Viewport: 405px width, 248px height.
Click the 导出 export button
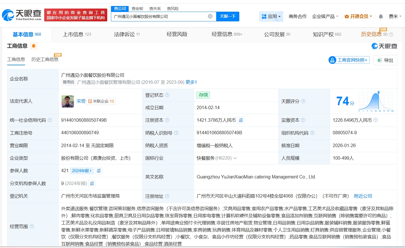pos(385,60)
